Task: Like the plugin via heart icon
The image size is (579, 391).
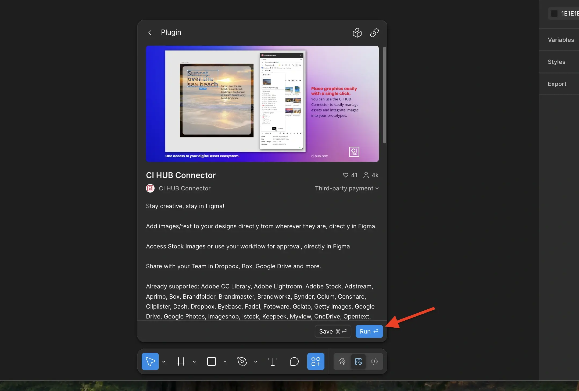Action: coord(345,175)
